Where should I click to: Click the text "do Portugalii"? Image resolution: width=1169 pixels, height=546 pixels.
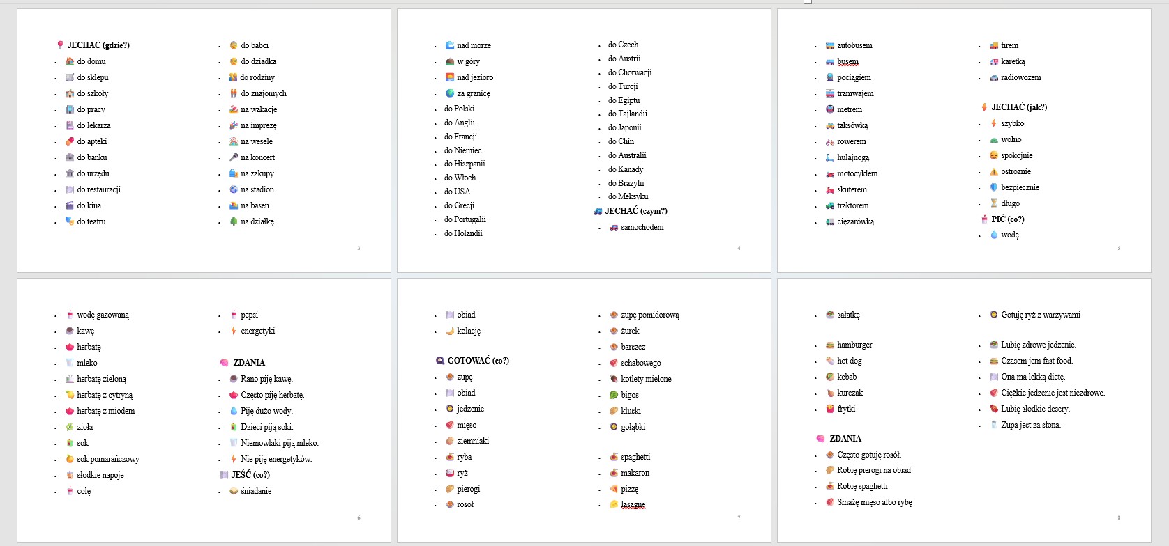tap(465, 219)
